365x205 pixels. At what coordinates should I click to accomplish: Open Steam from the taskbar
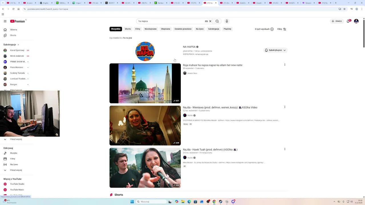[220, 202]
